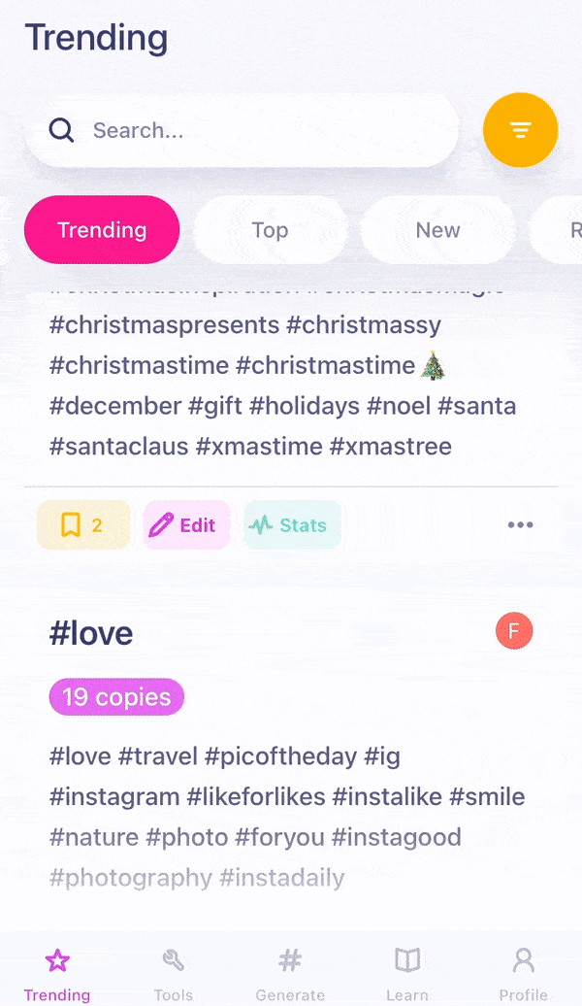Image resolution: width=582 pixels, height=1006 pixels.
Task: Select the Trending star tab in bottom bar
Action: (57, 970)
